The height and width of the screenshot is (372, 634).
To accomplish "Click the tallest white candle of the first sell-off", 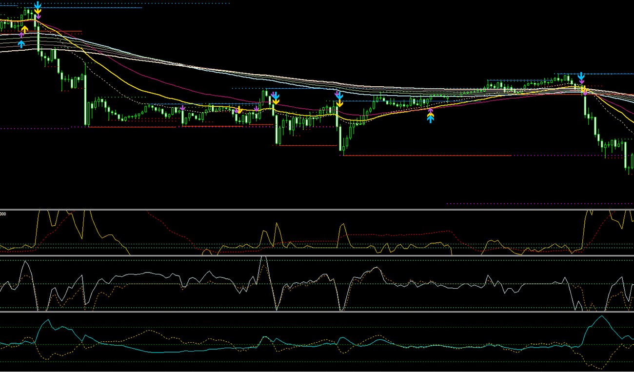I will click(x=86, y=101).
